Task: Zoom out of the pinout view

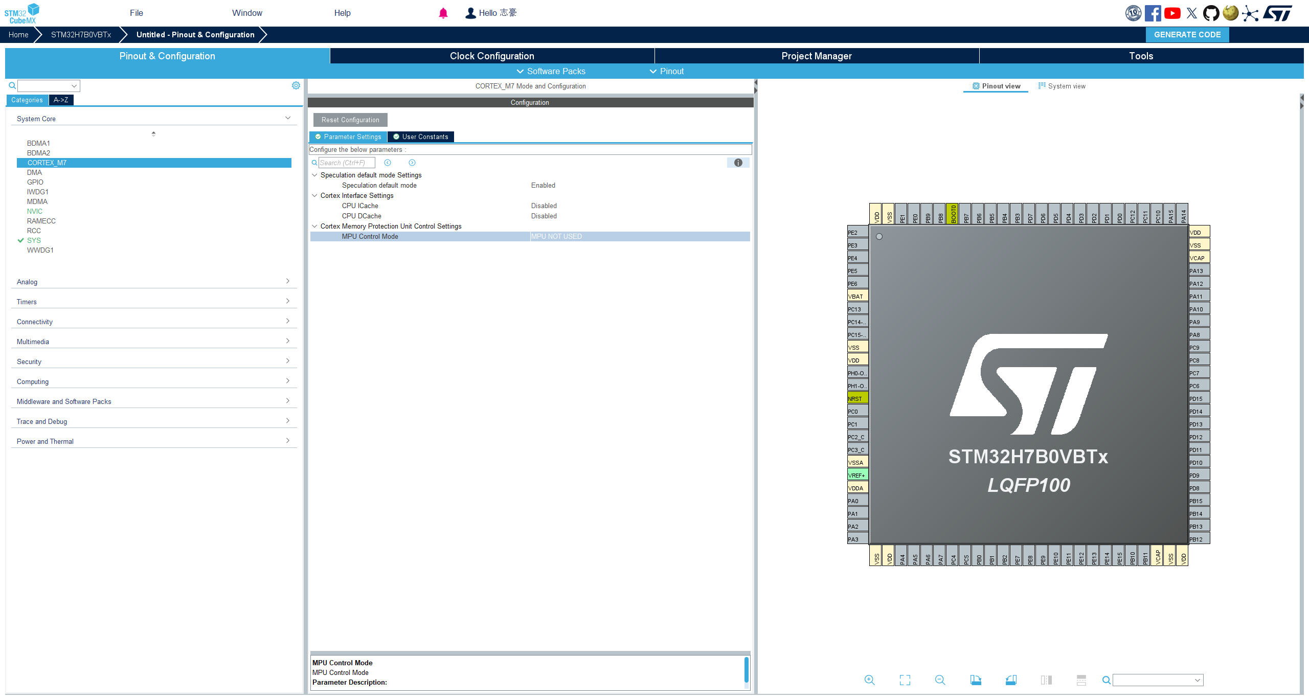Action: [940, 680]
